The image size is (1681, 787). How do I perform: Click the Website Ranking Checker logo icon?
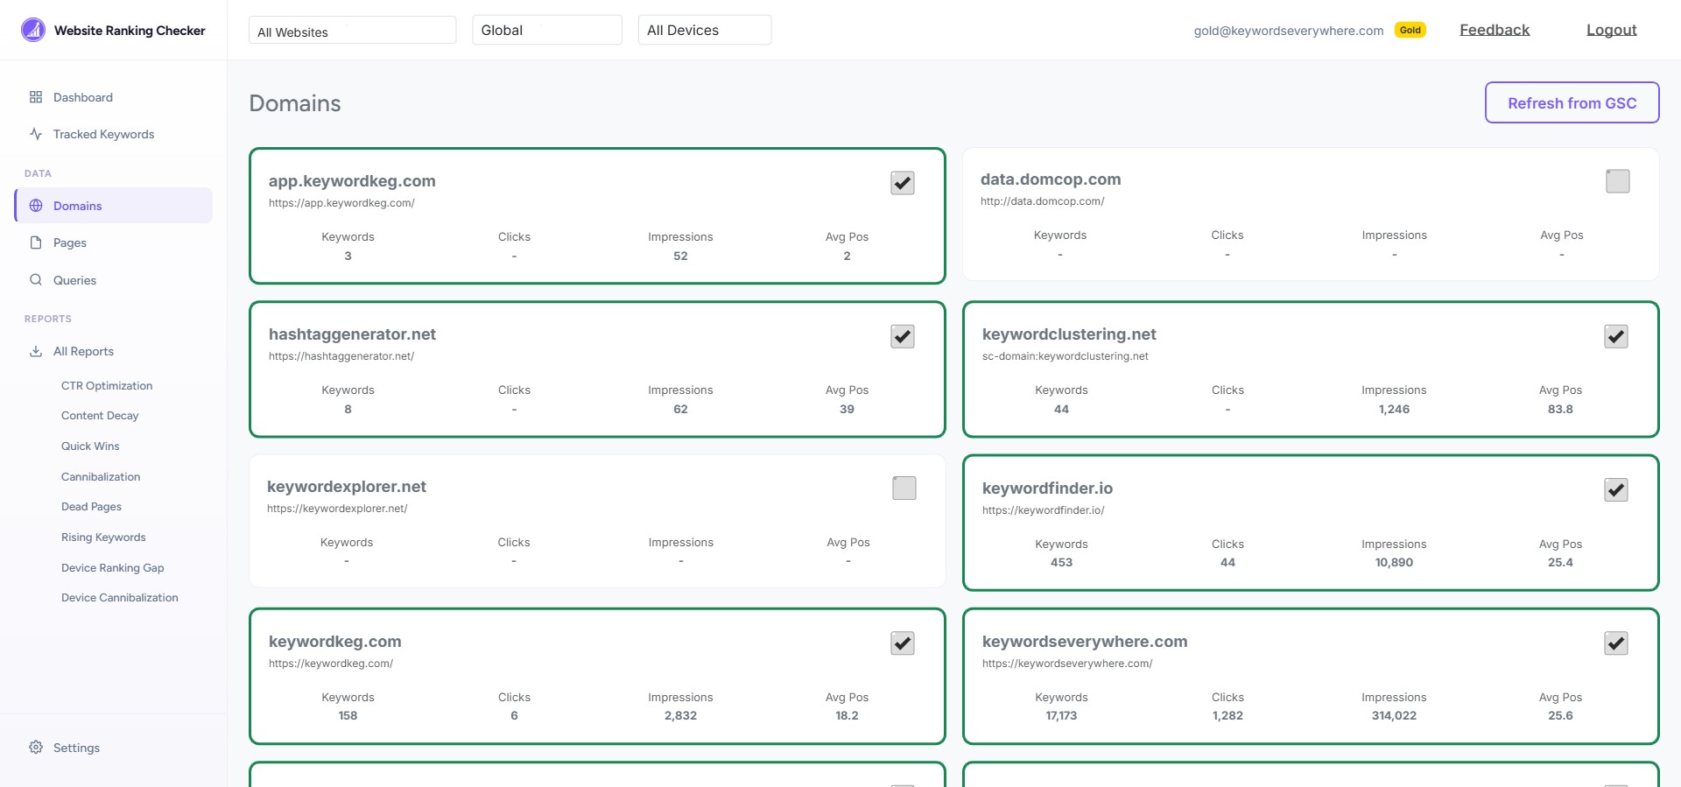33,30
